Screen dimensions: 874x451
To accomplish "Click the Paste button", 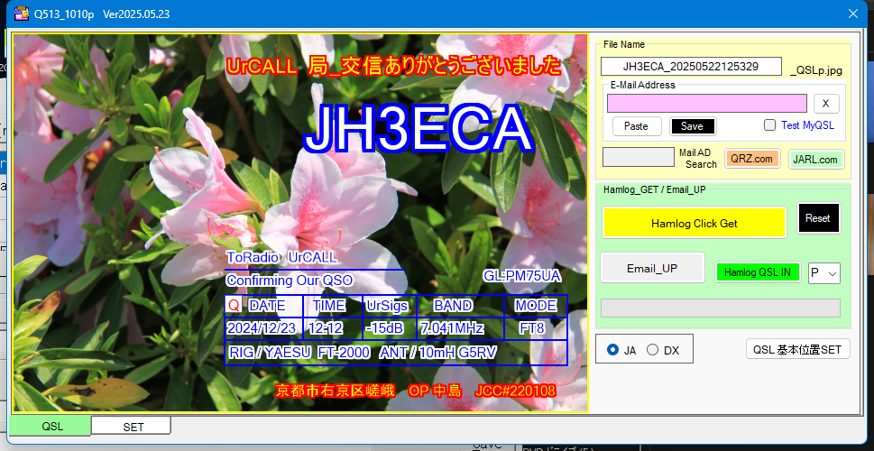I will pyautogui.click(x=637, y=126).
